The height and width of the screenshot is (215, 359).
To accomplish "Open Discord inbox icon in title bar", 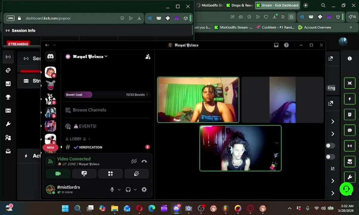I will click(x=276, y=45).
